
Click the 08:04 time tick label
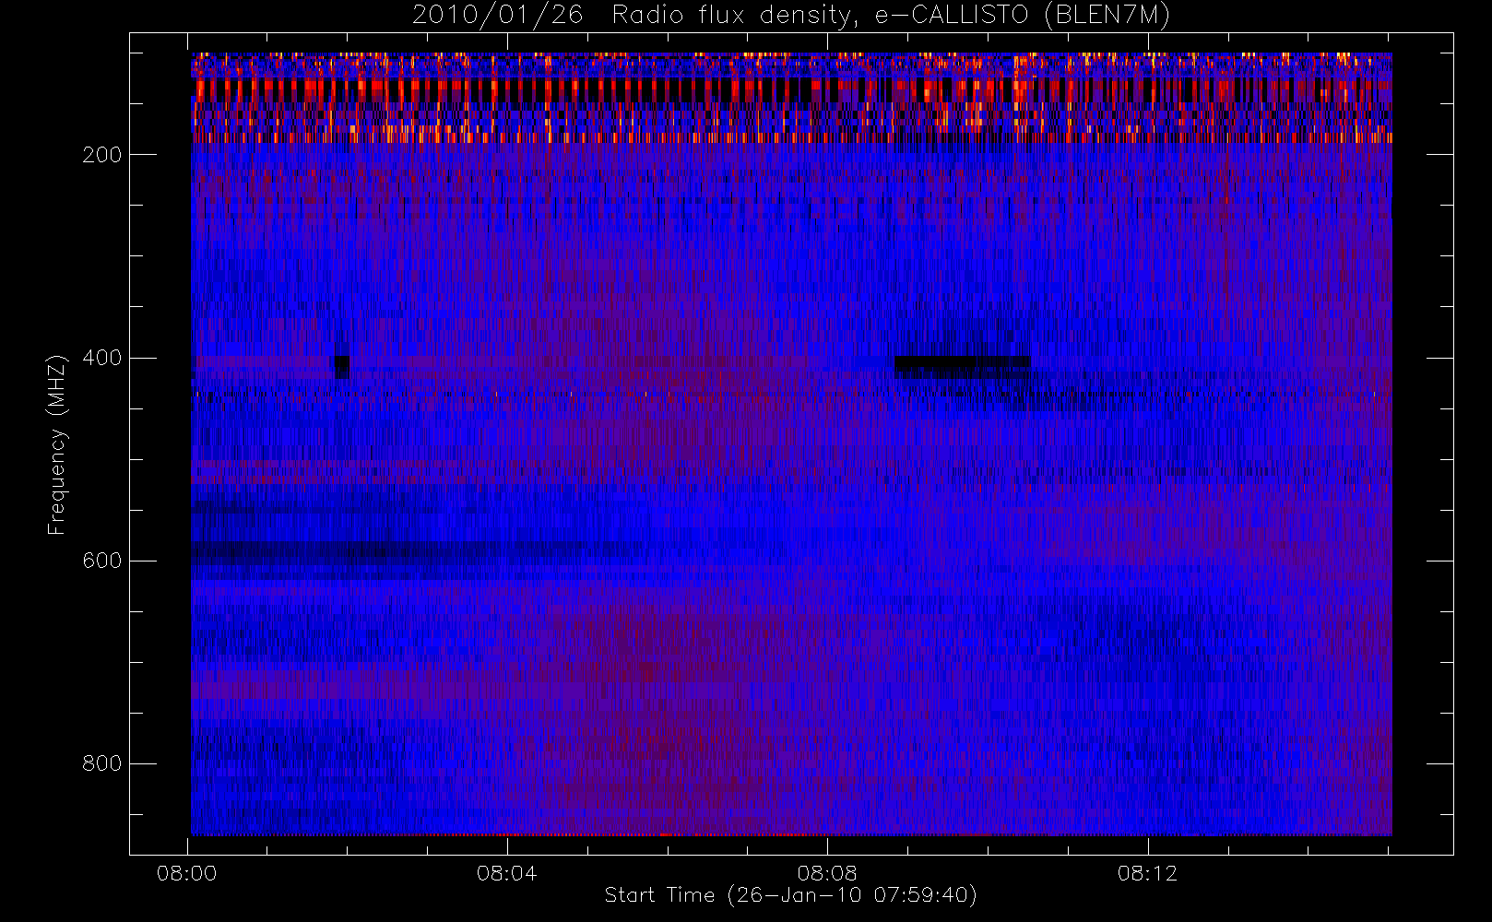507,873
